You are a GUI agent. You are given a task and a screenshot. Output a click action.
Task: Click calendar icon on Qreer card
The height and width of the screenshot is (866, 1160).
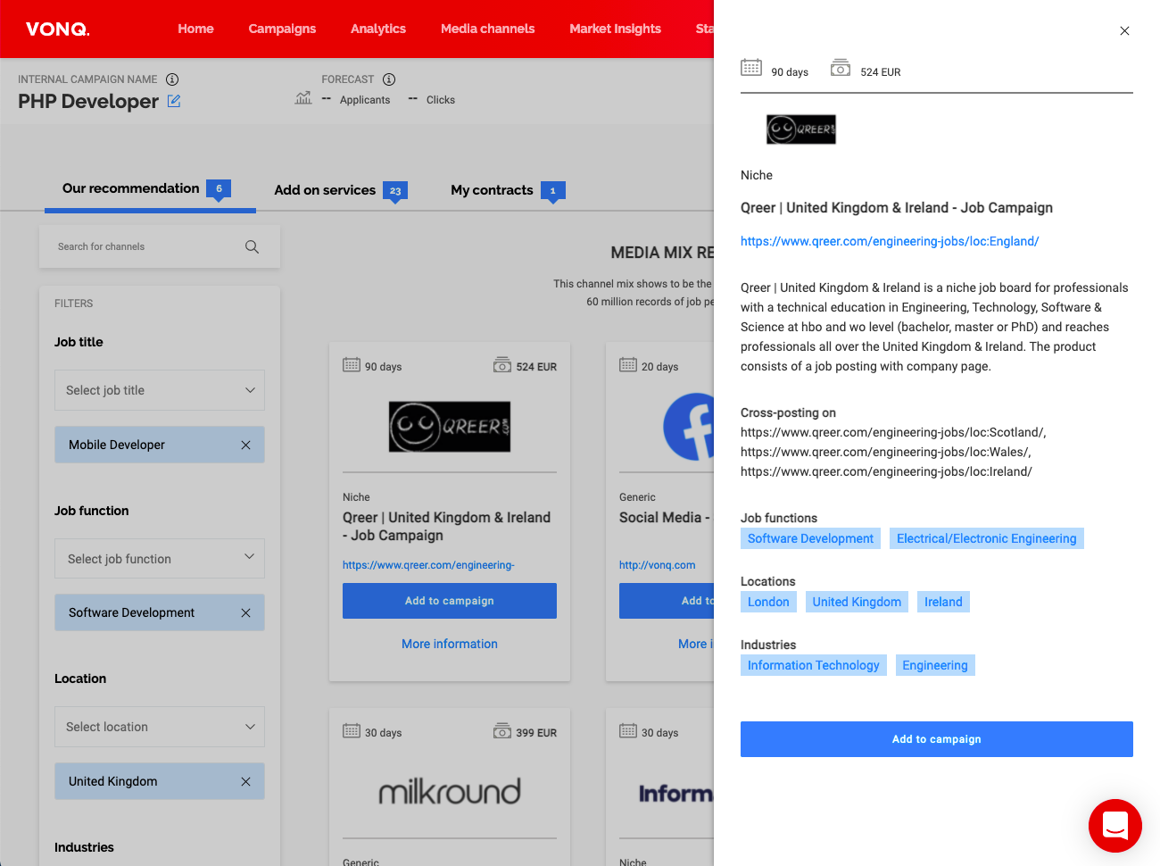(x=352, y=364)
